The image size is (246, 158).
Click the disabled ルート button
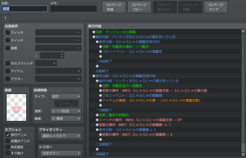click(66, 104)
